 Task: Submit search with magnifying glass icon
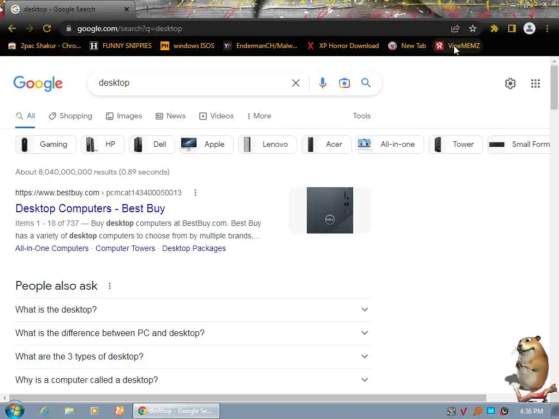[x=366, y=83]
